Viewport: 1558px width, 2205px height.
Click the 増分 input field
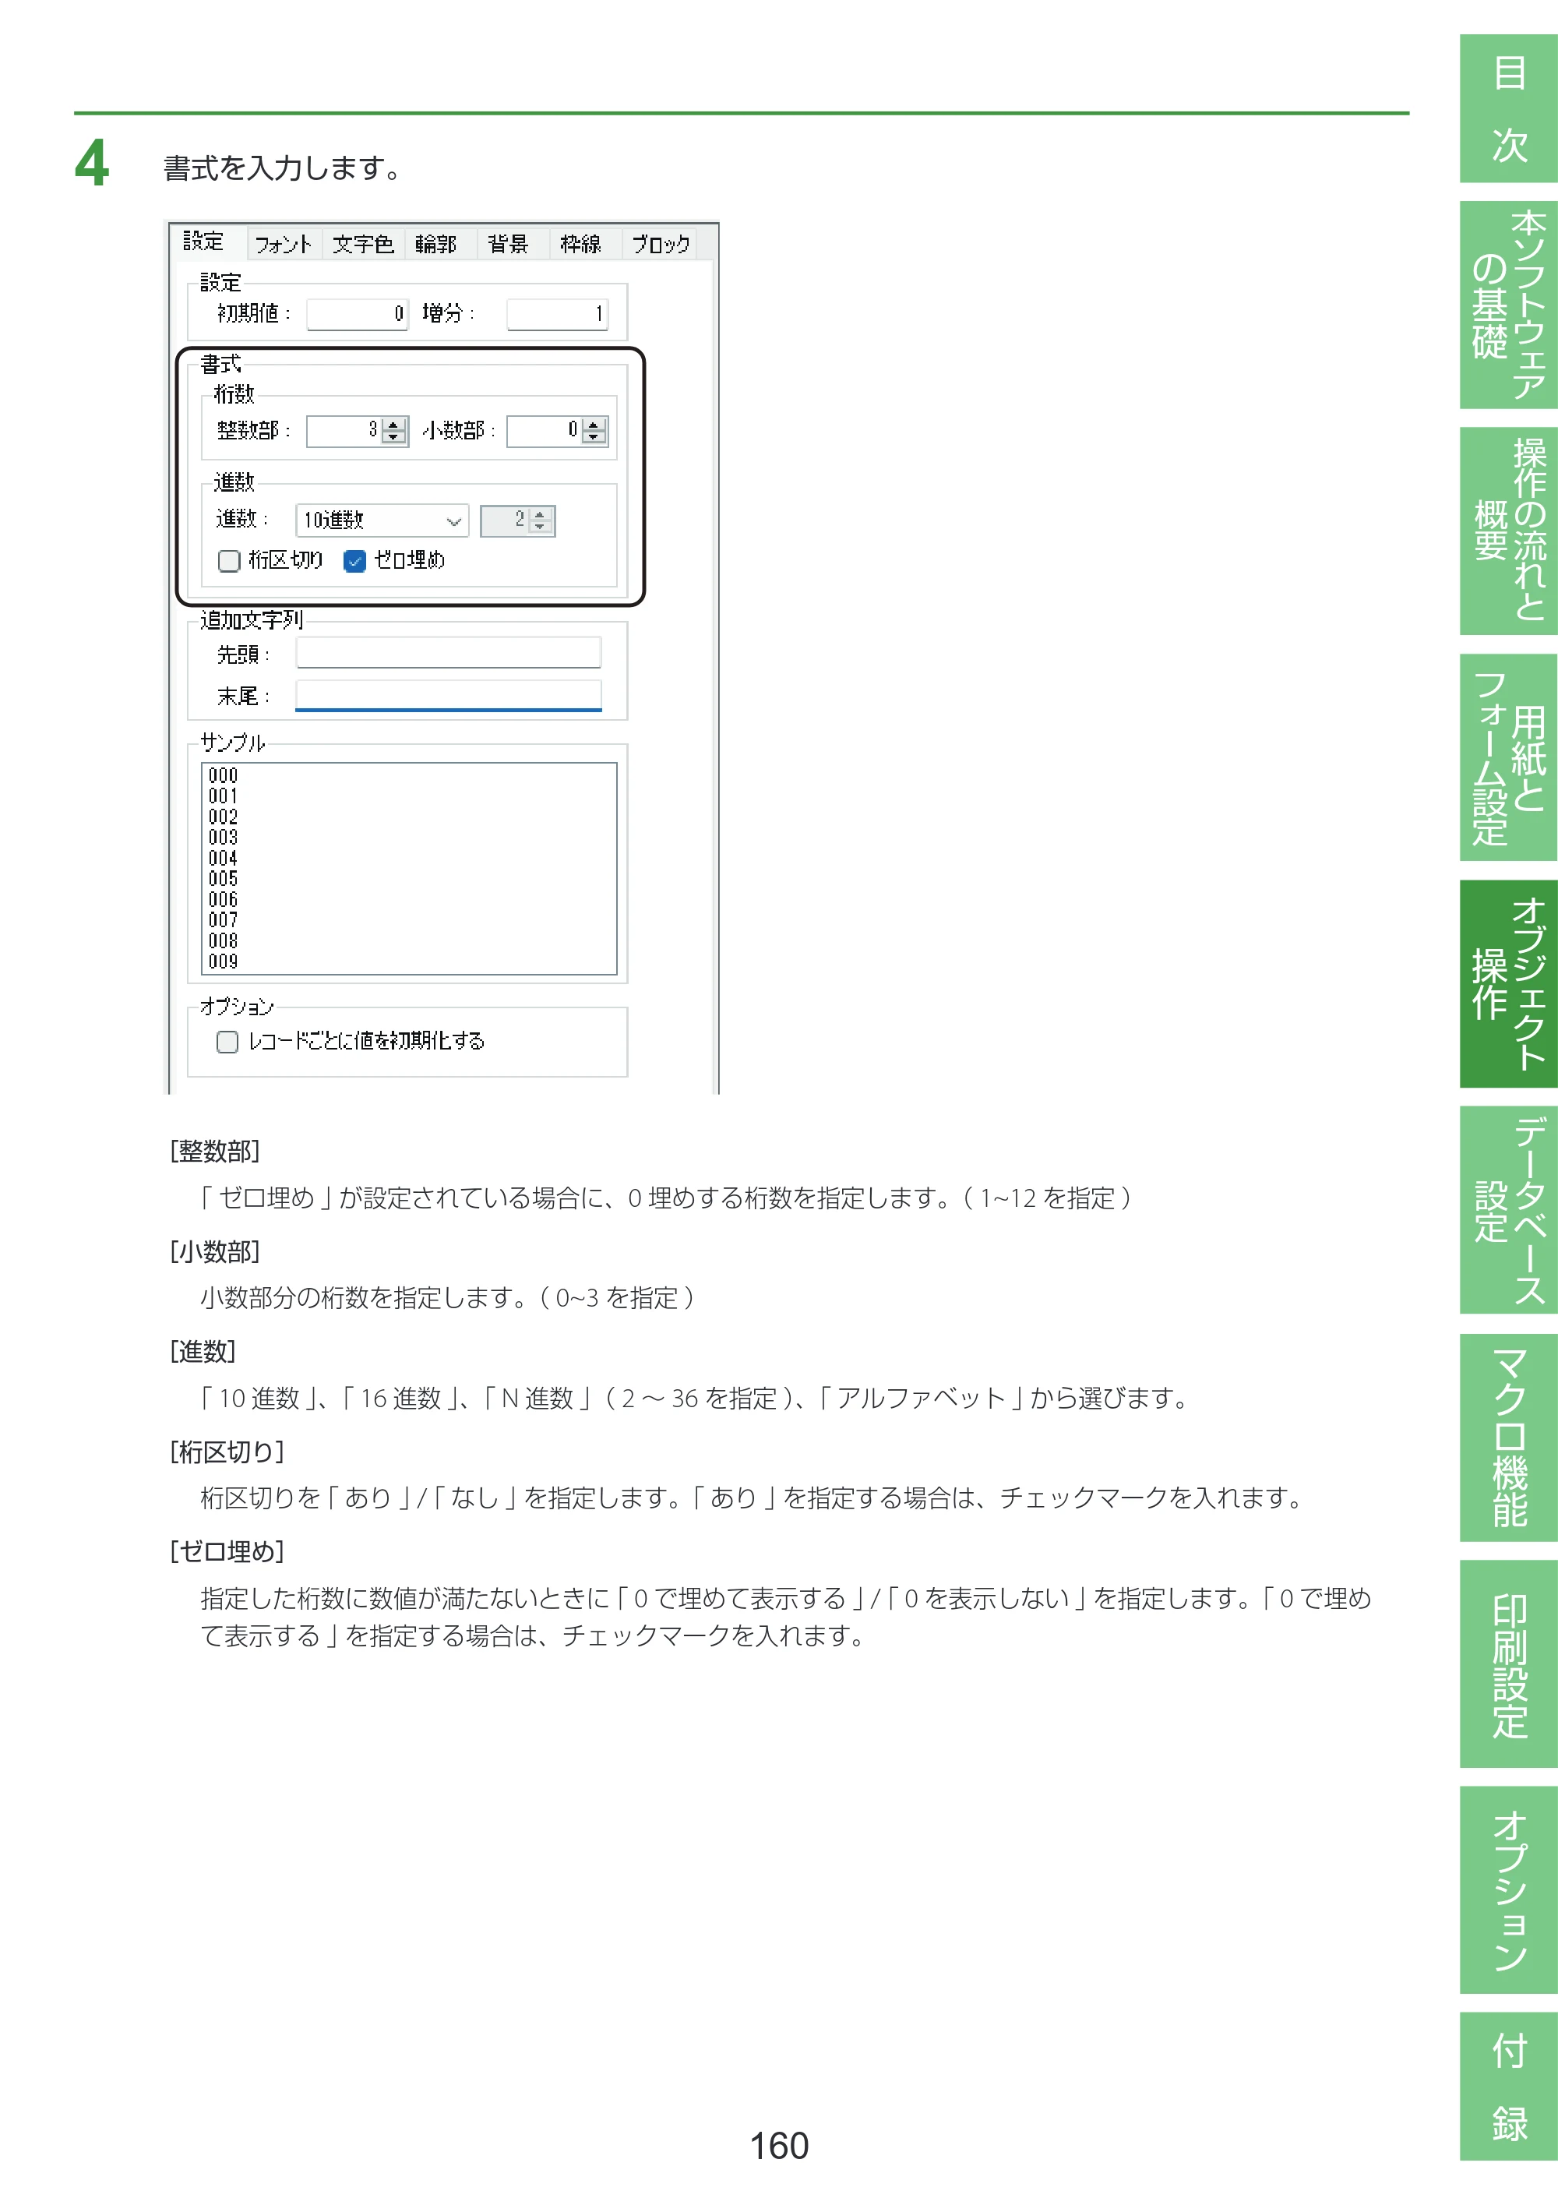pos(557,314)
